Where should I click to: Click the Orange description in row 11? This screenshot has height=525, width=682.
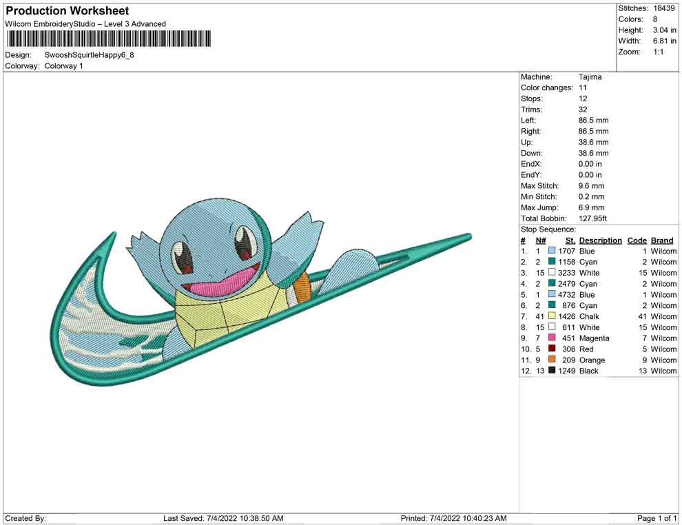(592, 360)
